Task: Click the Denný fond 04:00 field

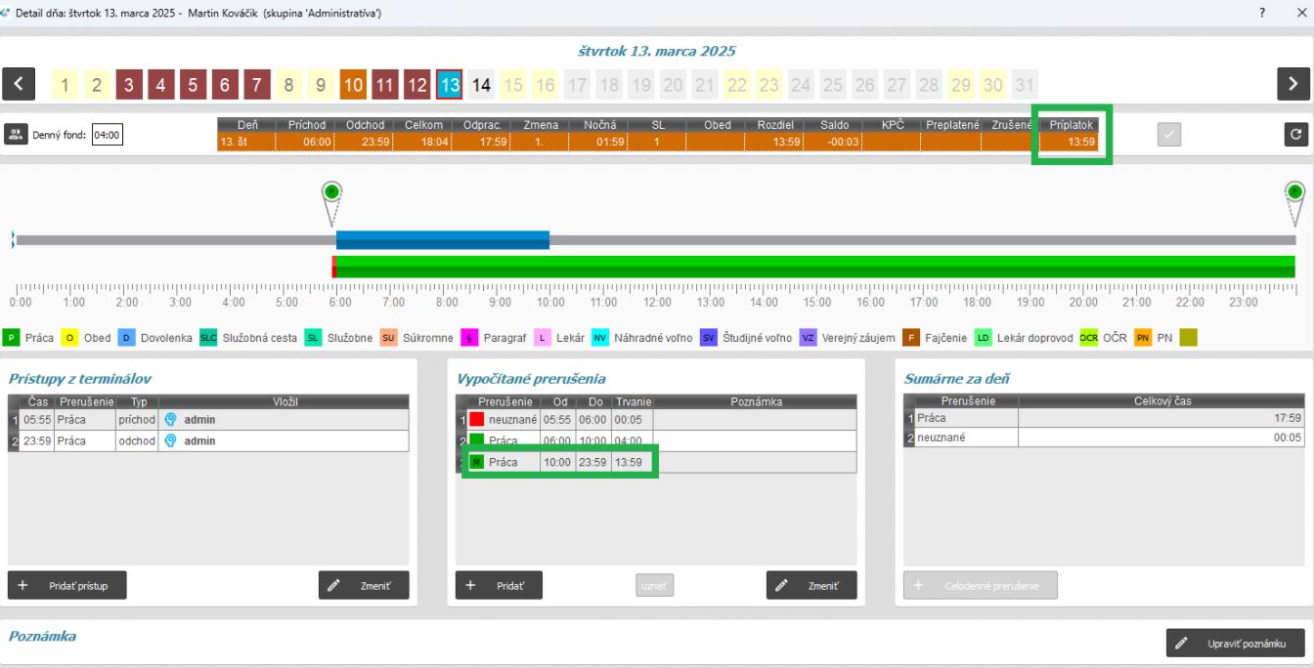Action: coord(107,135)
